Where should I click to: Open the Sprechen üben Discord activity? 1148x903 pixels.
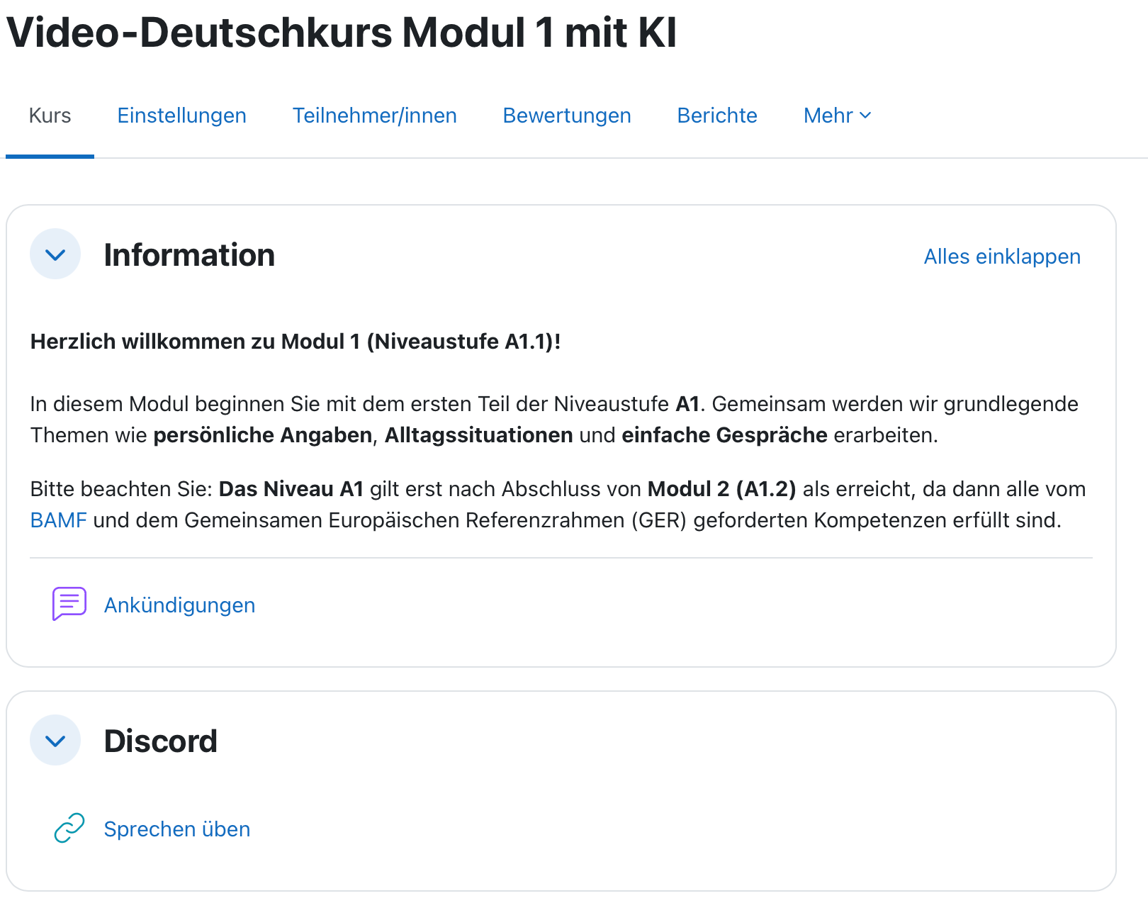click(x=176, y=829)
